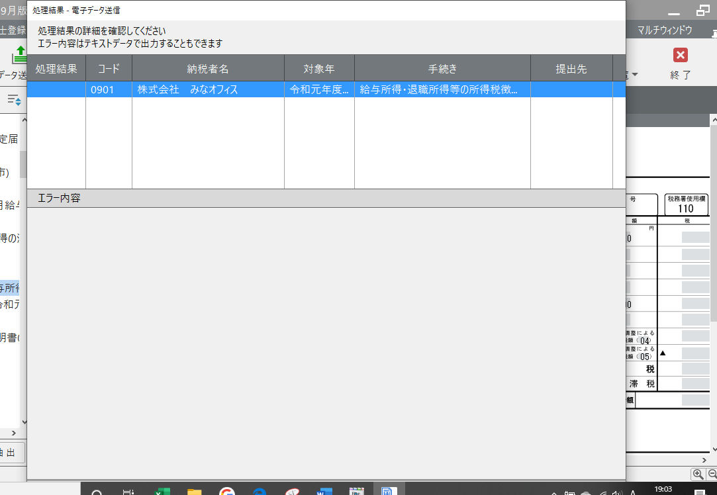Click the 提出先 column header
Screen dimensions: 717x495
tap(571, 69)
